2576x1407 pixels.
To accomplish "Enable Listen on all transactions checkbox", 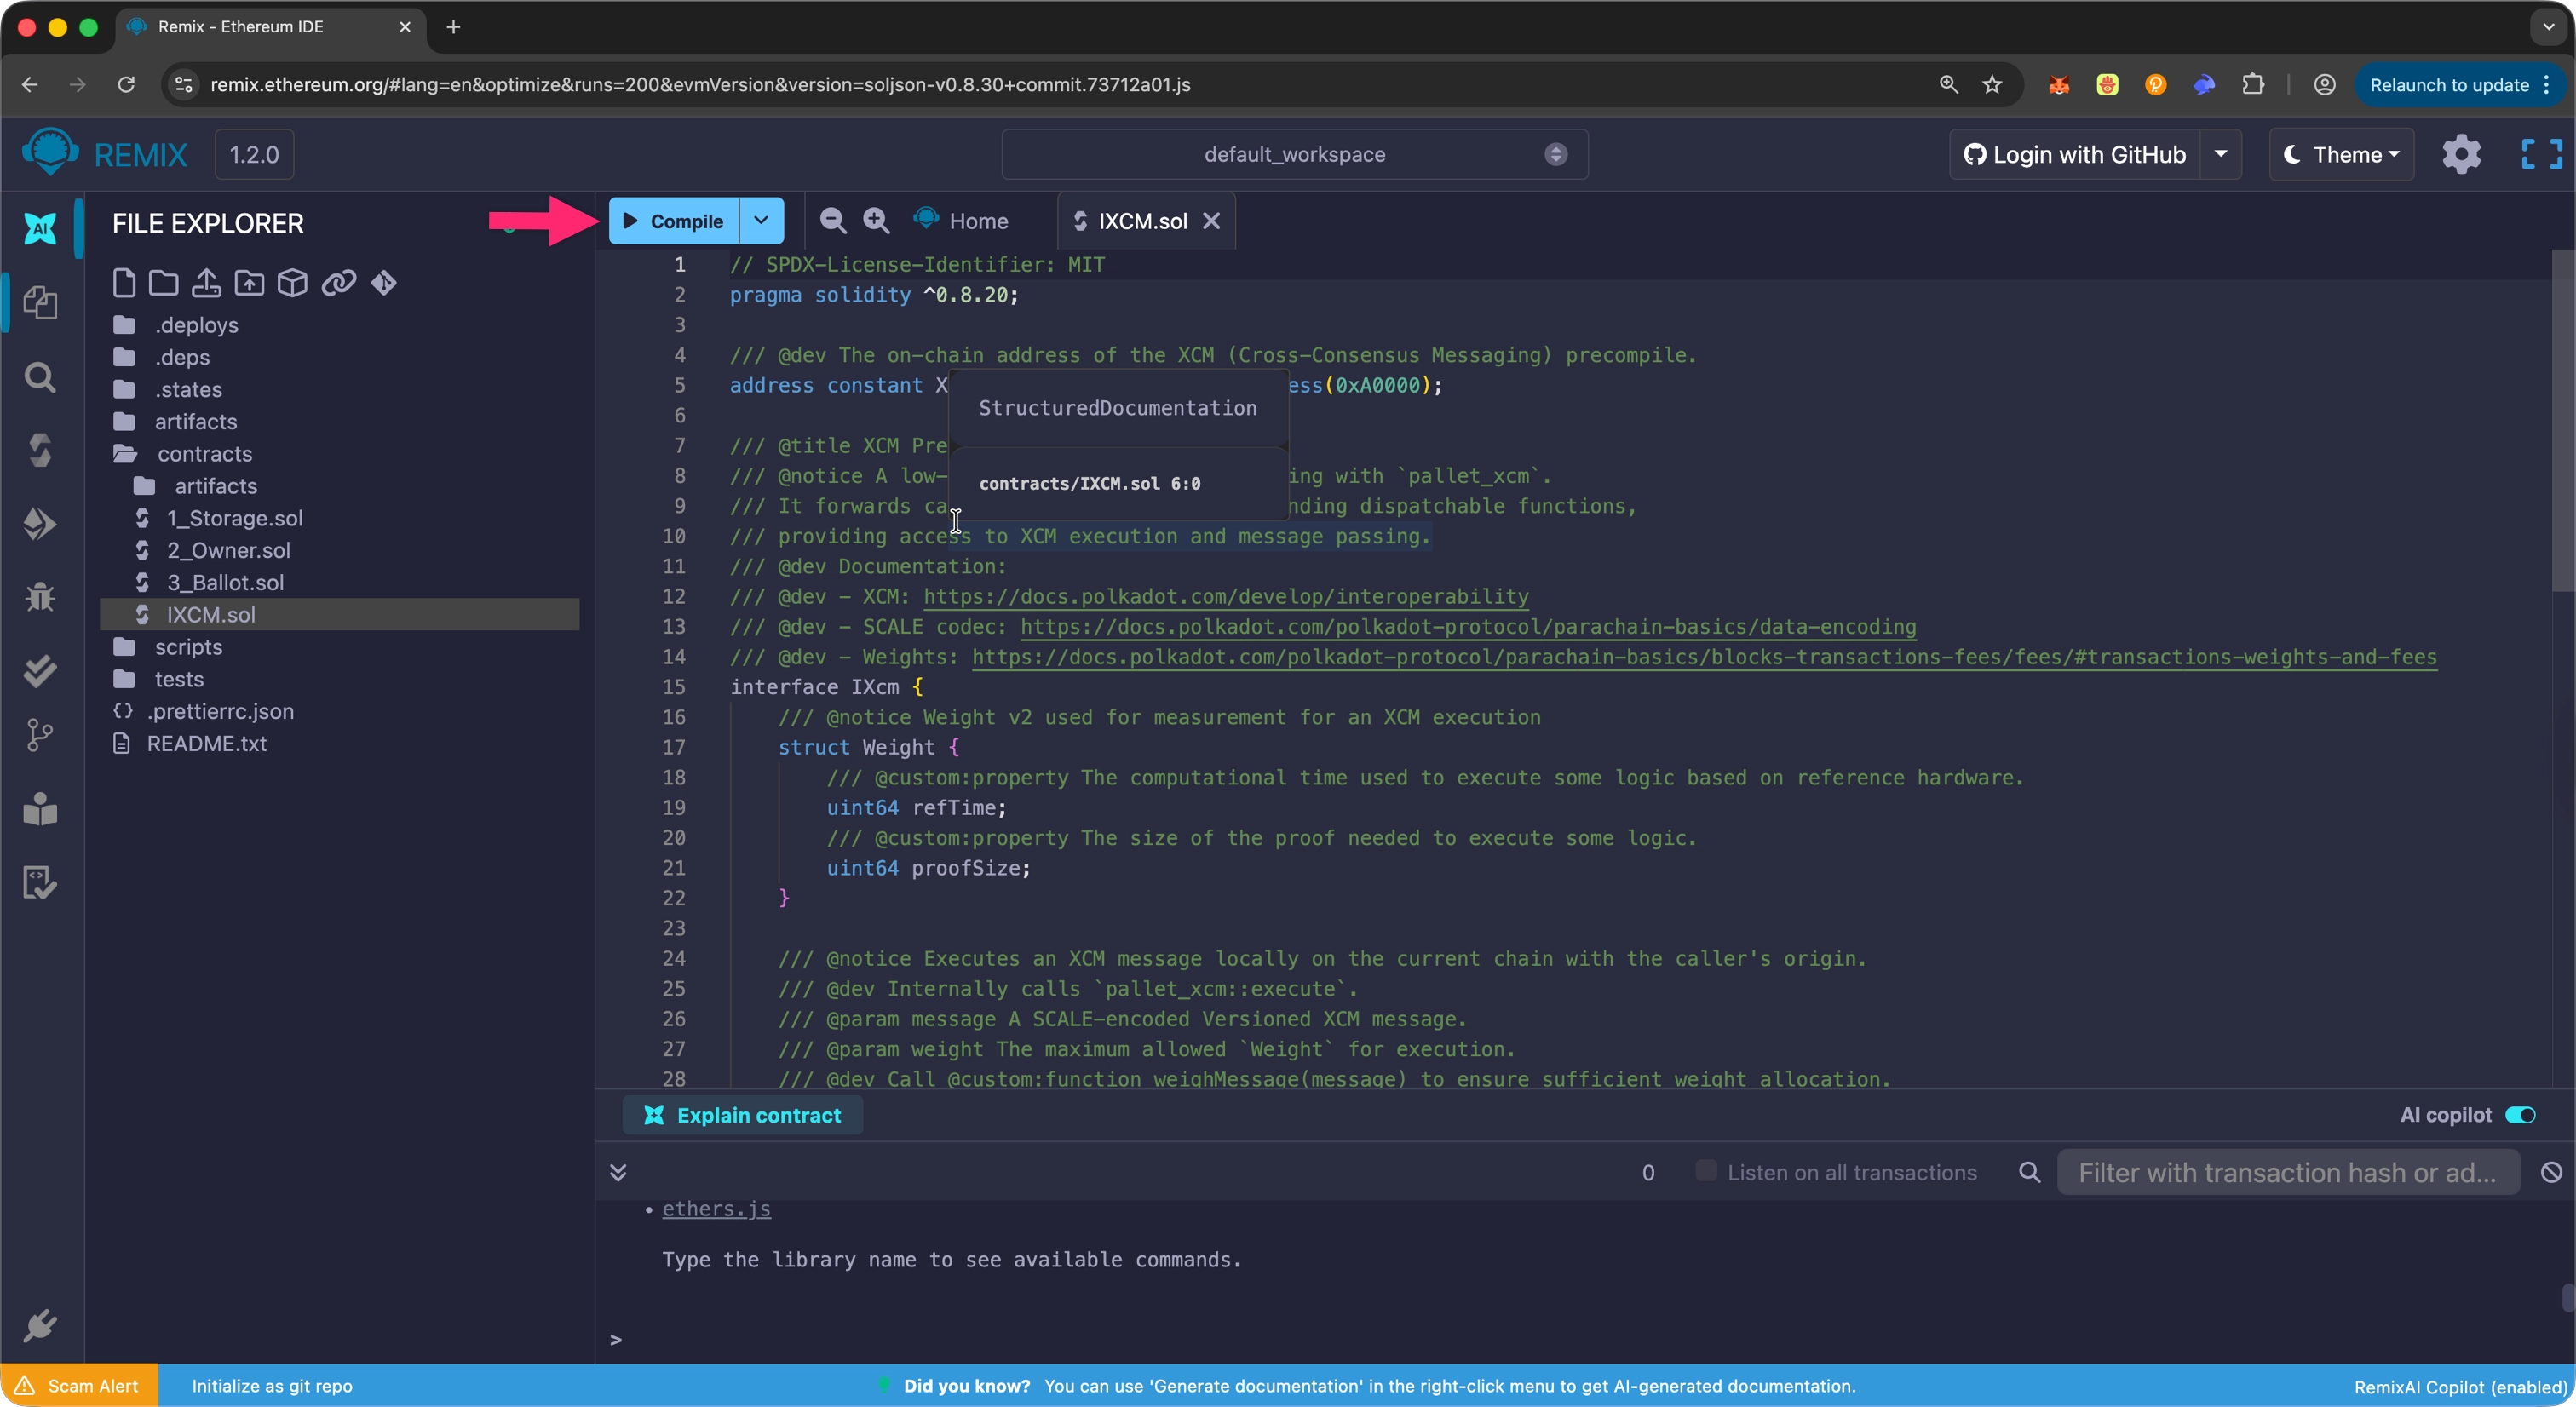I will pos(1706,1171).
